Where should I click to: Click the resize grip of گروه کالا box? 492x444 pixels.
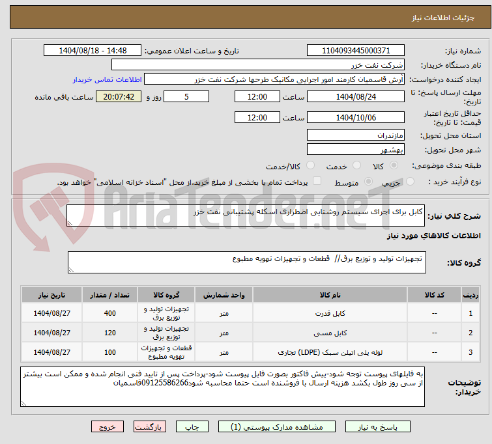click(71, 270)
